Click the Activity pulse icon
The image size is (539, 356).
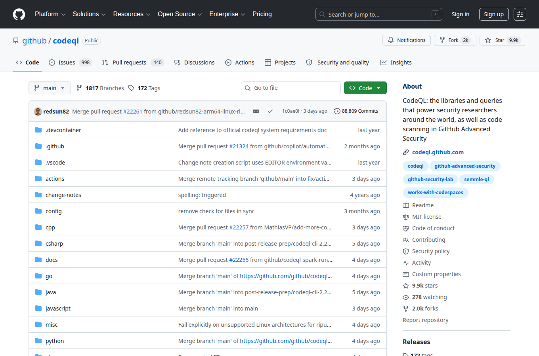pyautogui.click(x=406, y=263)
